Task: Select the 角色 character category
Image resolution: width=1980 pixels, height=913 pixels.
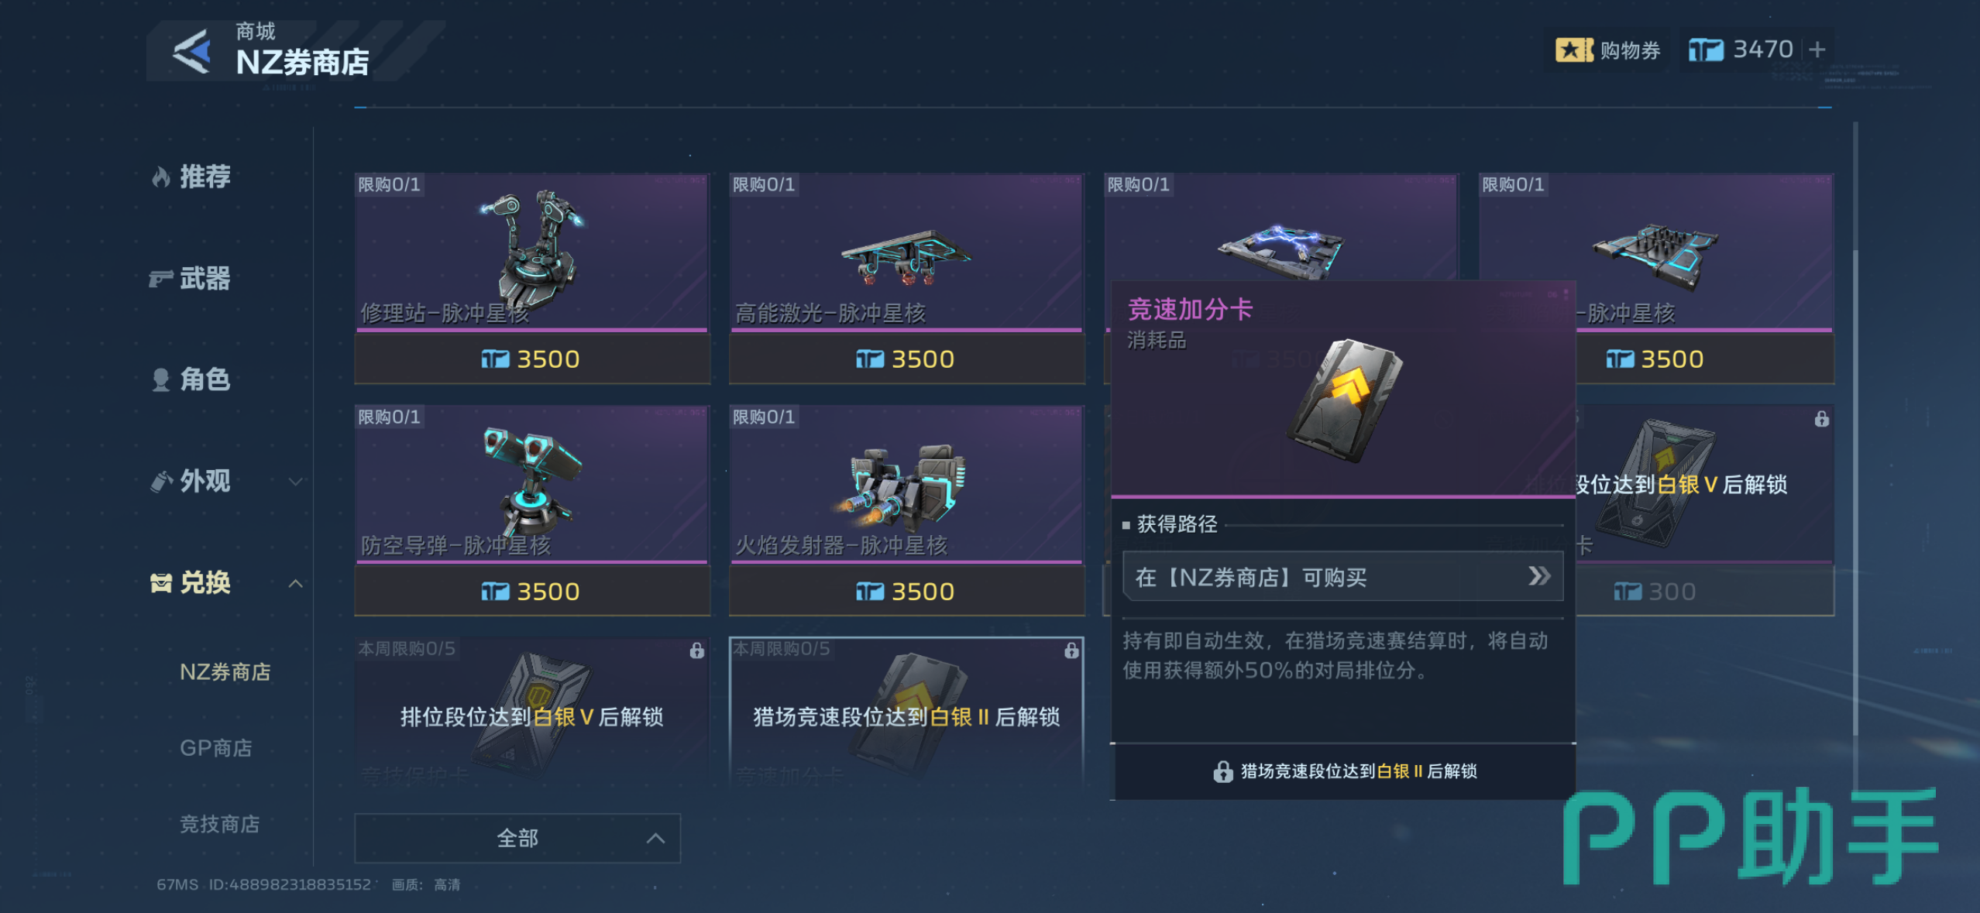Action: point(191,379)
